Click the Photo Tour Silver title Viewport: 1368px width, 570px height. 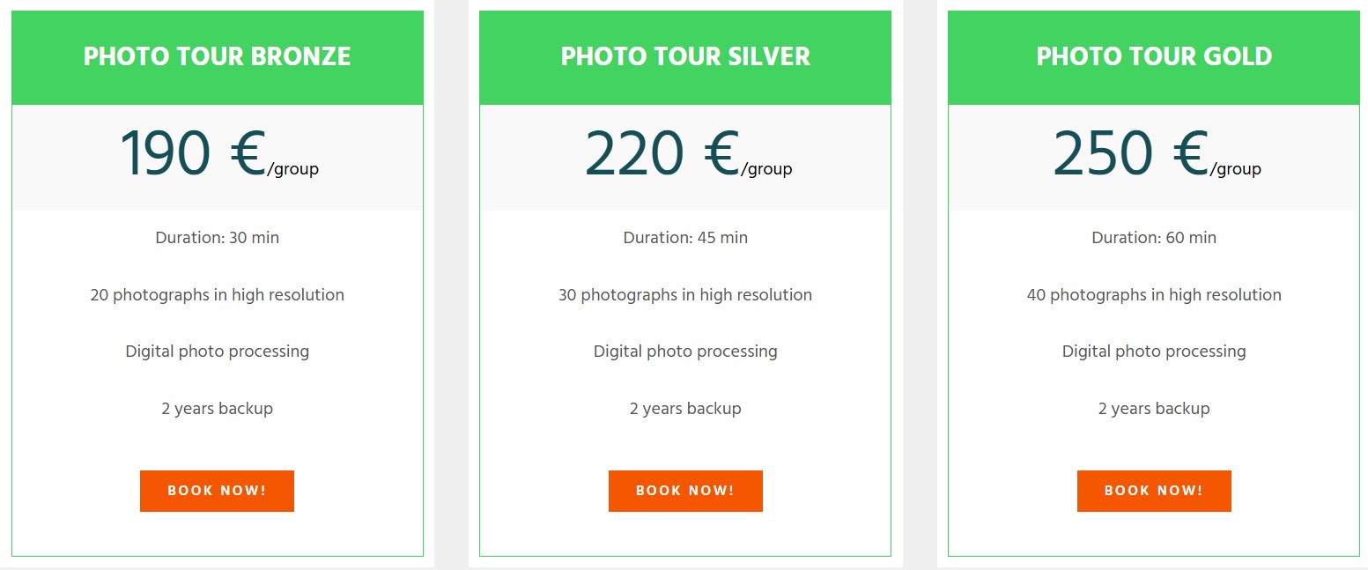(685, 57)
